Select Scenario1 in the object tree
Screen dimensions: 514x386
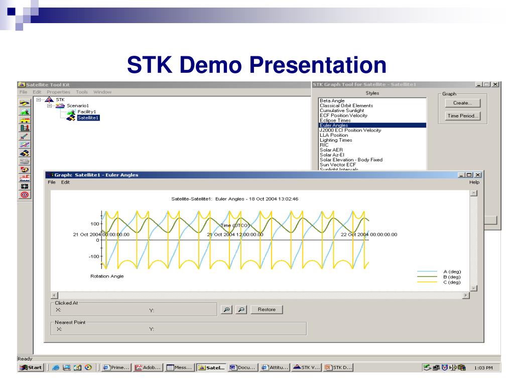coord(78,106)
